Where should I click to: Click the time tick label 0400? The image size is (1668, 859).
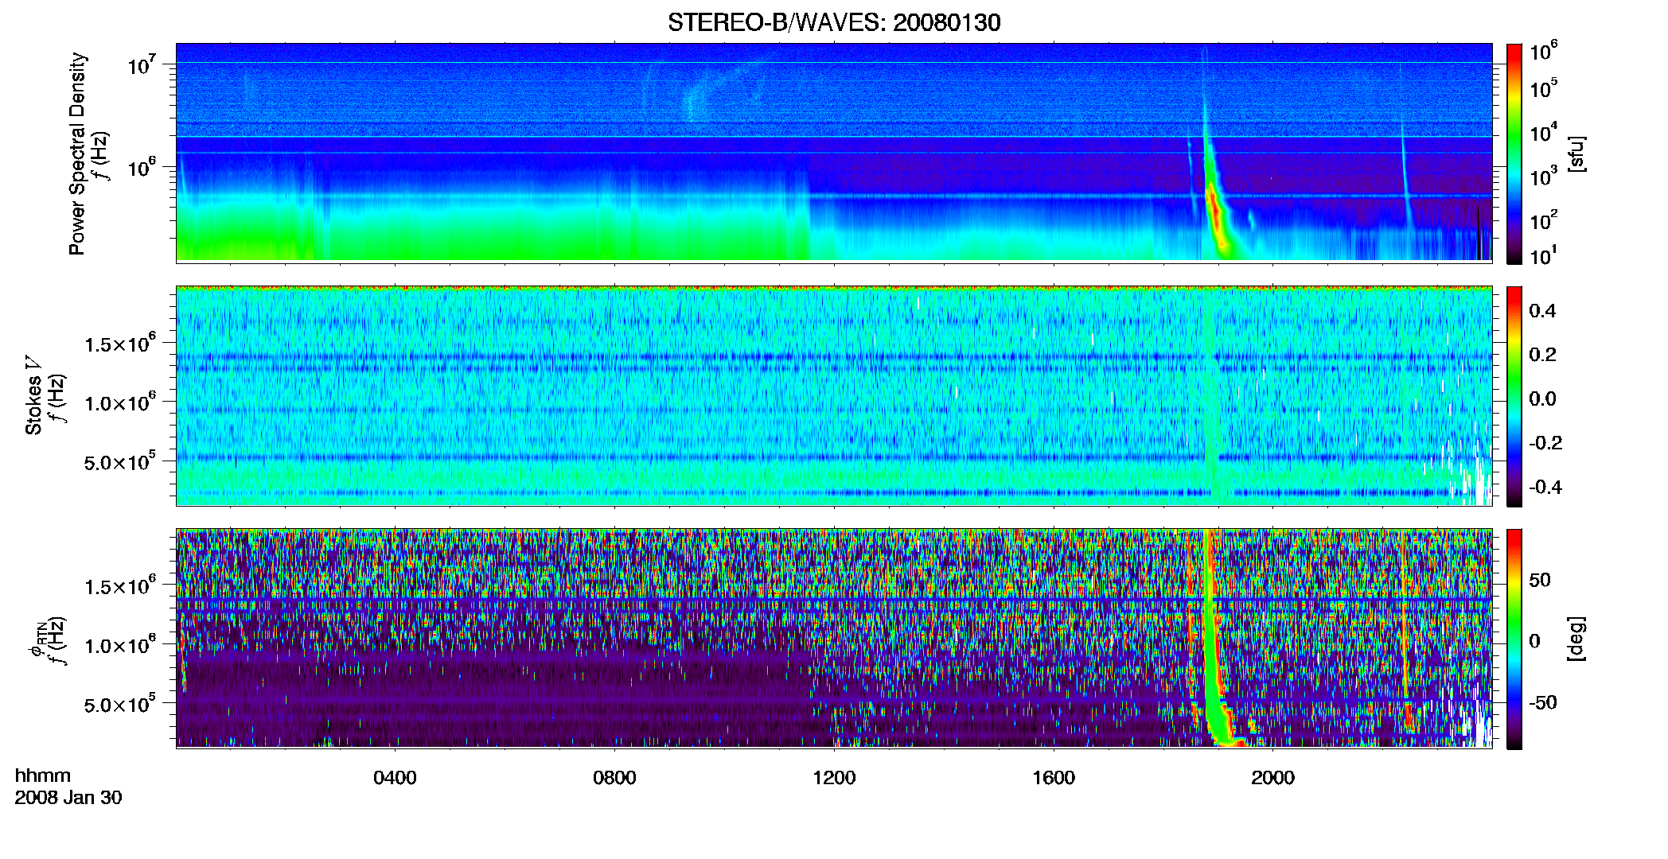tap(395, 778)
